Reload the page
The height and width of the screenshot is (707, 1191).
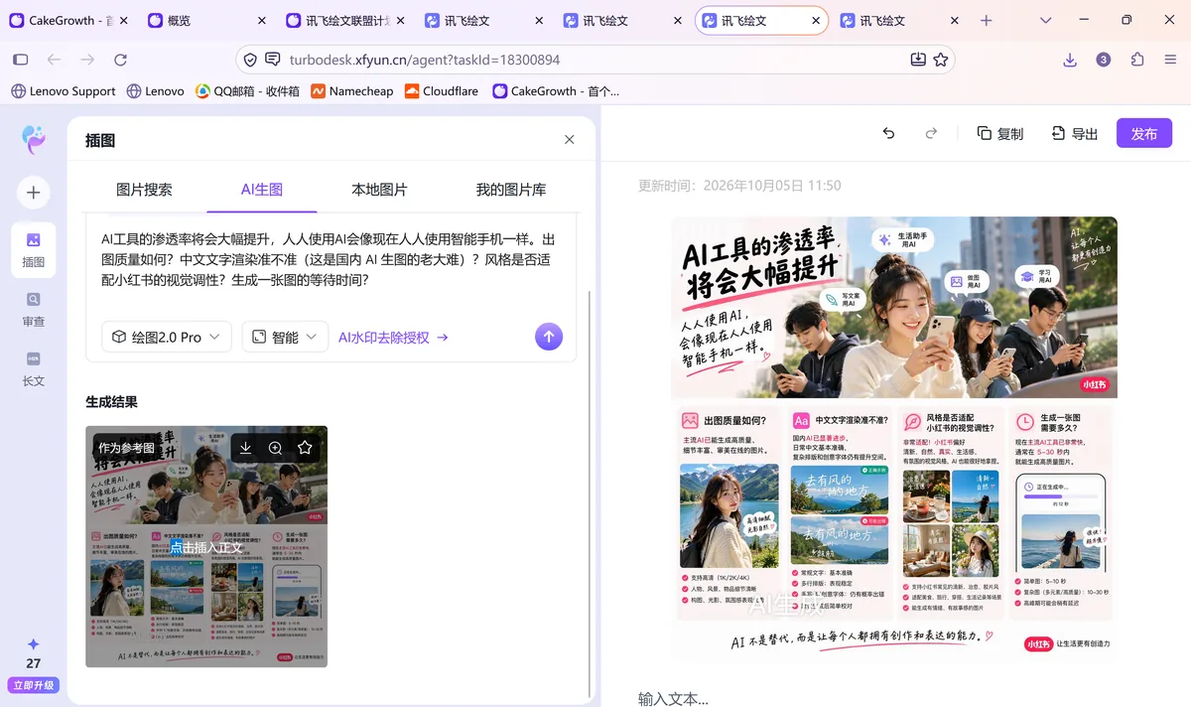point(120,60)
